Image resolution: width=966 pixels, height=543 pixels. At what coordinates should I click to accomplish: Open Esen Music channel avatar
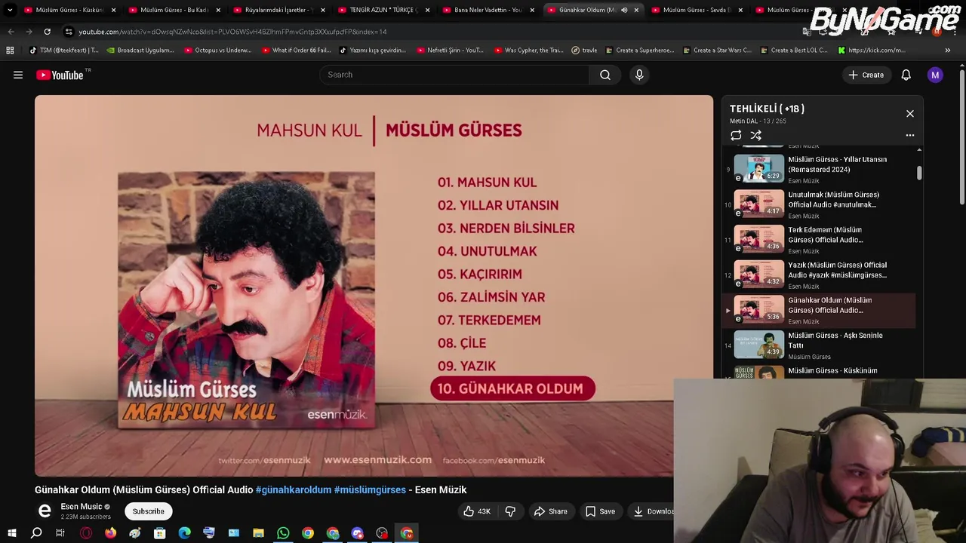tap(45, 511)
